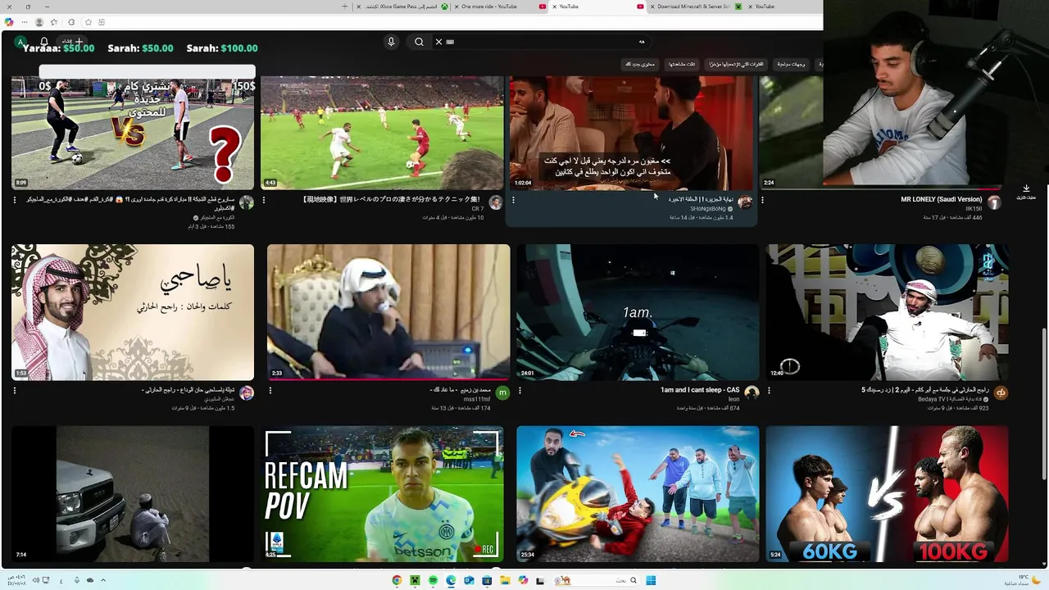
Task: Open SHoNgxBoNg channel avatar
Action: (745, 202)
